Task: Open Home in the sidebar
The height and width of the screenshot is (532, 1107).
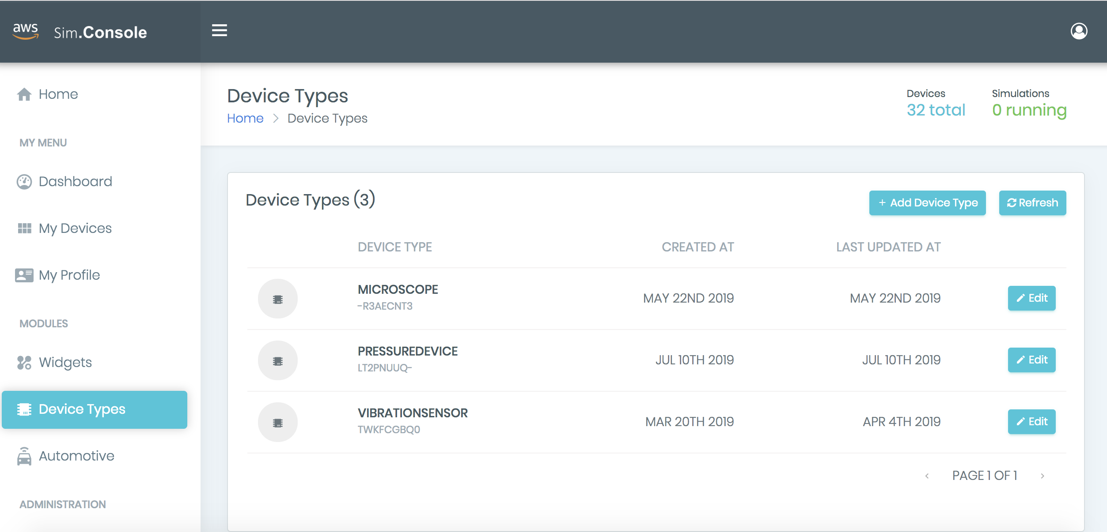Action: point(58,94)
